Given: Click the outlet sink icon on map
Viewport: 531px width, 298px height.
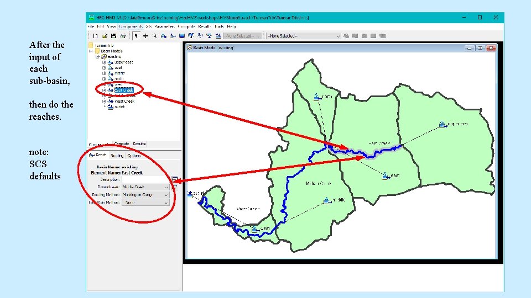Looking at the screenshot, I should [x=190, y=194].
